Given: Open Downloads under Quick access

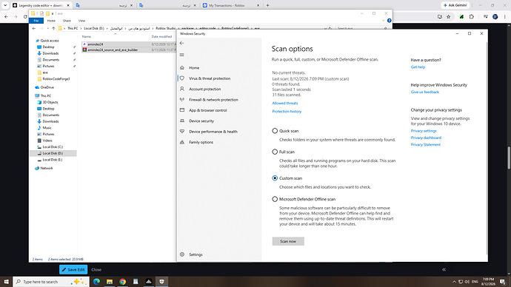Looking at the screenshot, I should click(50, 53).
